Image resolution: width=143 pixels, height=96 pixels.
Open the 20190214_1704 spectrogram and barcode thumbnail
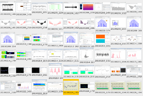coord(8,54)
